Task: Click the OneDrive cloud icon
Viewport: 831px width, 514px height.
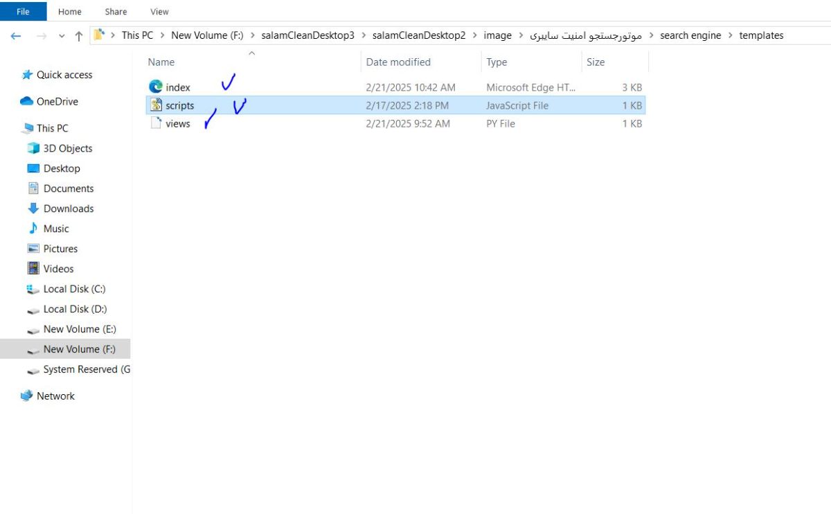Action: [27, 101]
